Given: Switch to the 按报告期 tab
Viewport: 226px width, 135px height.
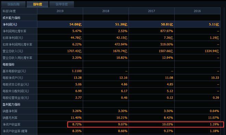Looking at the screenshot, I should coord(13,4).
